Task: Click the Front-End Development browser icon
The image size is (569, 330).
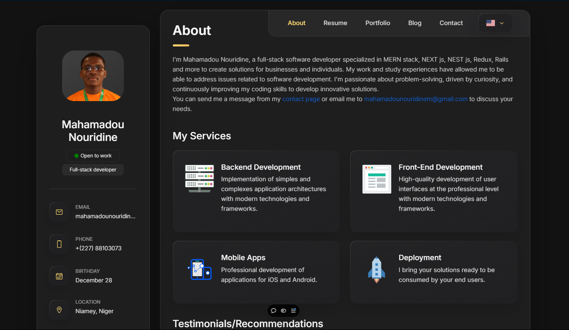Action: coord(377,179)
